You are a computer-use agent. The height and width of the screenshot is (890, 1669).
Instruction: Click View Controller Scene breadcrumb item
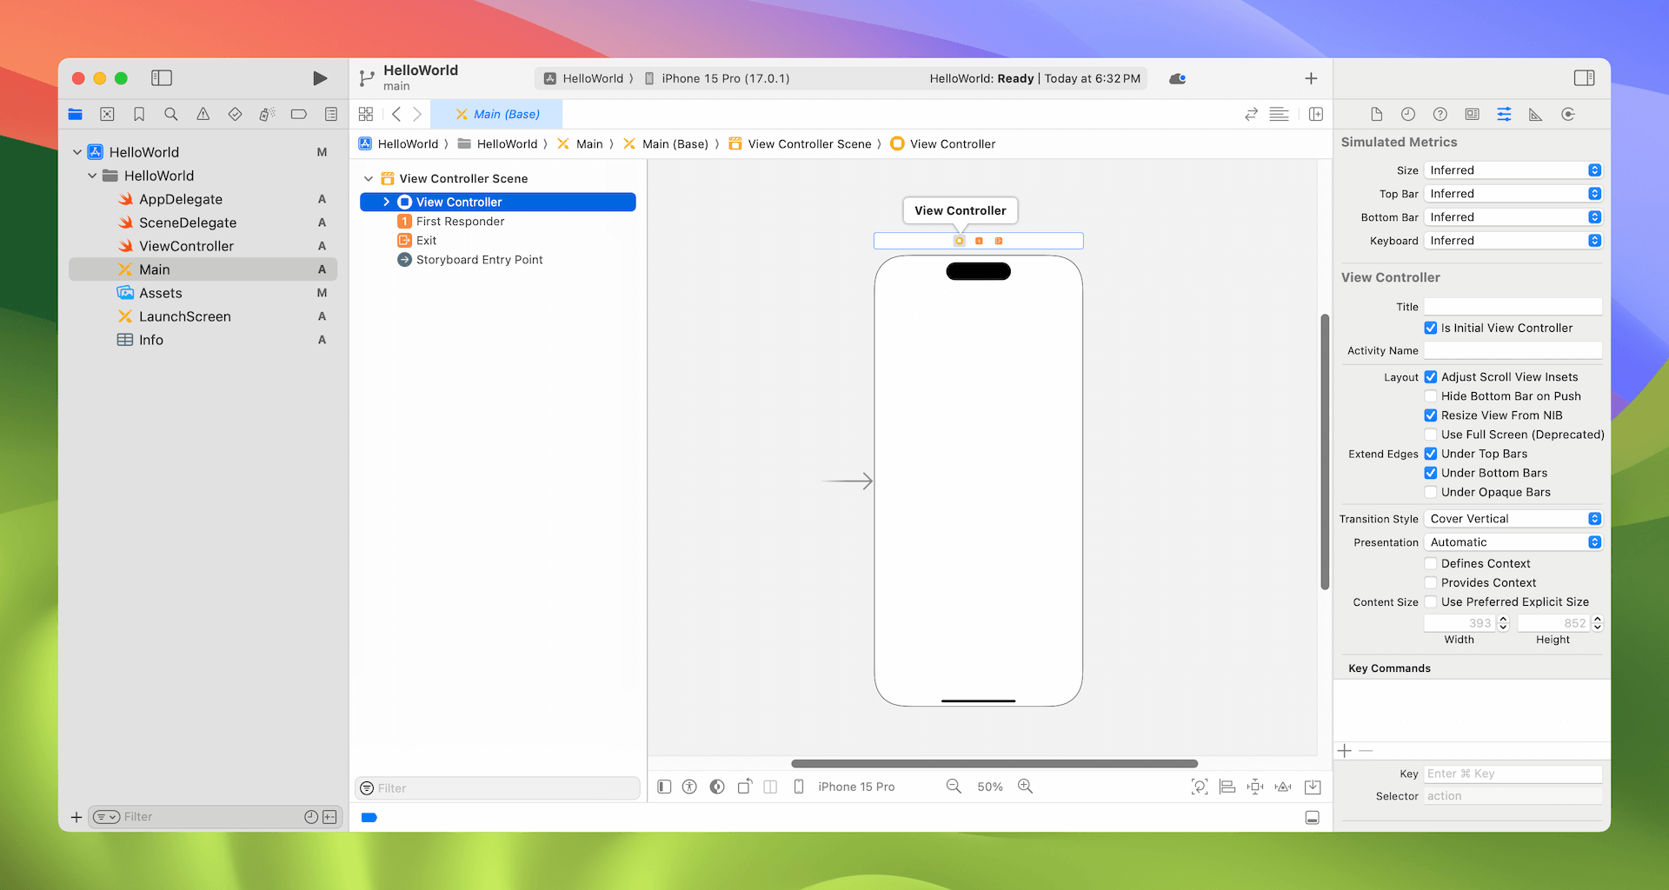[808, 144]
